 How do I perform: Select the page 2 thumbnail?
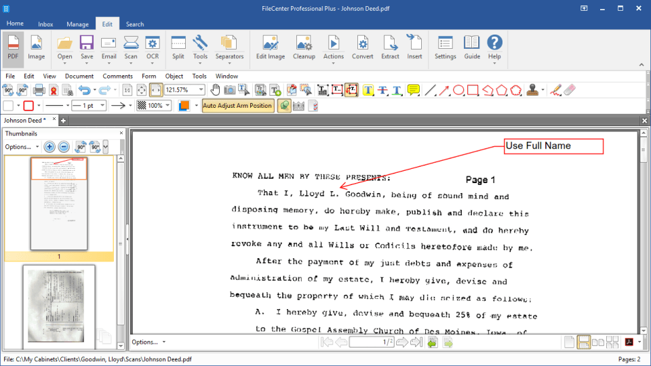[59, 305]
